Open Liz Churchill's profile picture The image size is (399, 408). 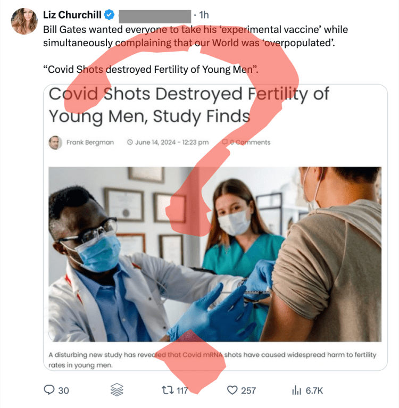[x=24, y=21]
